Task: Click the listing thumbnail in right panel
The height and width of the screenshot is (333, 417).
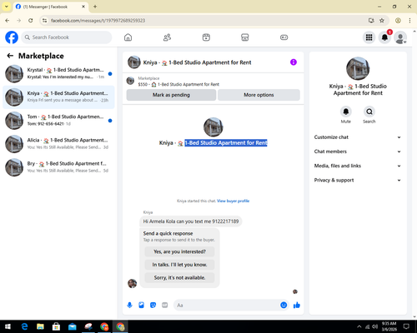Action: point(358,68)
